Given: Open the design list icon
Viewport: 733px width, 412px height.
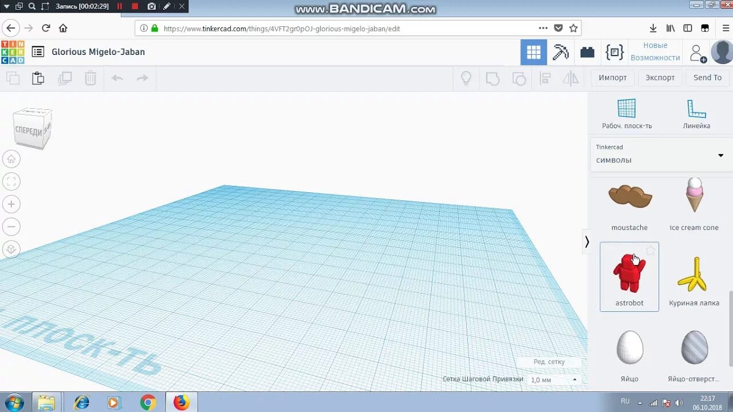Looking at the screenshot, I should (38, 52).
